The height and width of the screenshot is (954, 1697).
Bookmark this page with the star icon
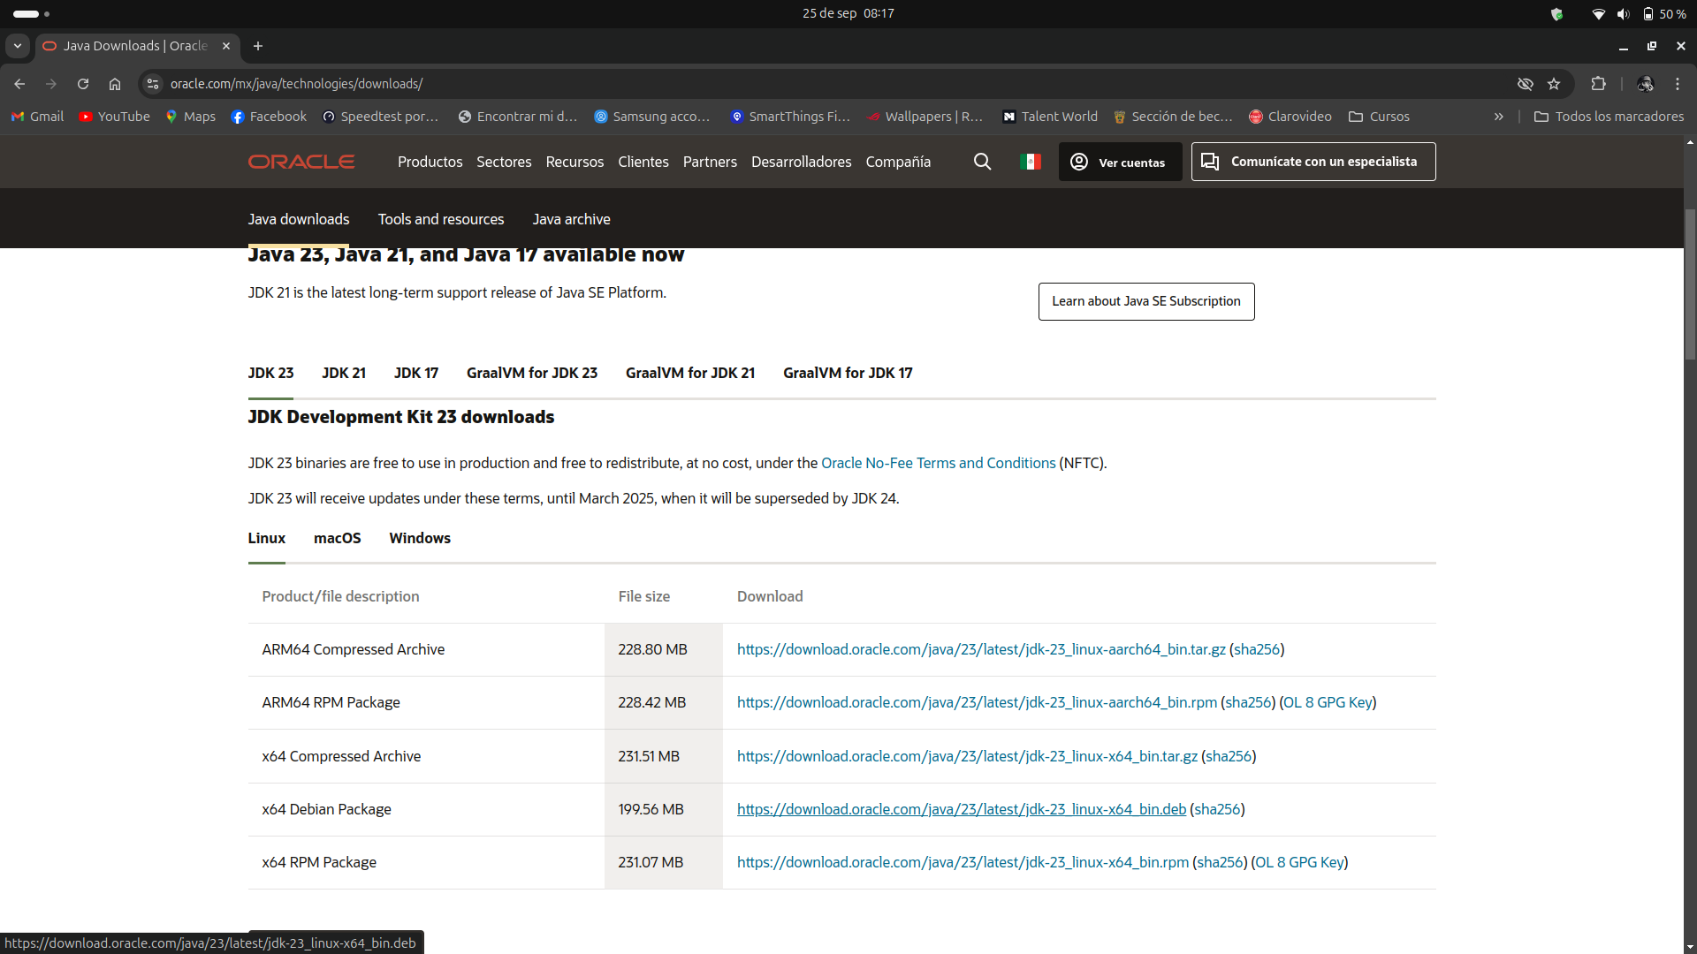[x=1554, y=84]
